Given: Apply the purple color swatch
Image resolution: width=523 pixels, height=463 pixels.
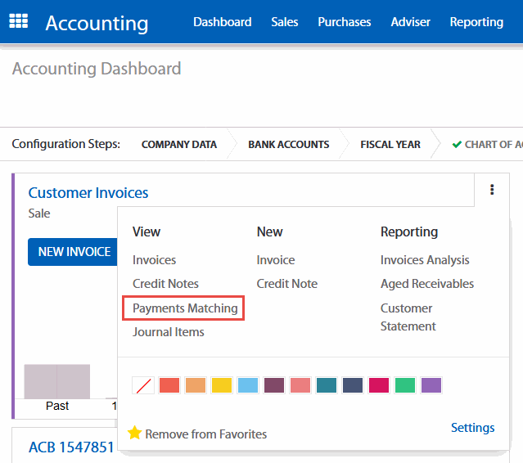Looking at the screenshot, I should click(x=431, y=385).
